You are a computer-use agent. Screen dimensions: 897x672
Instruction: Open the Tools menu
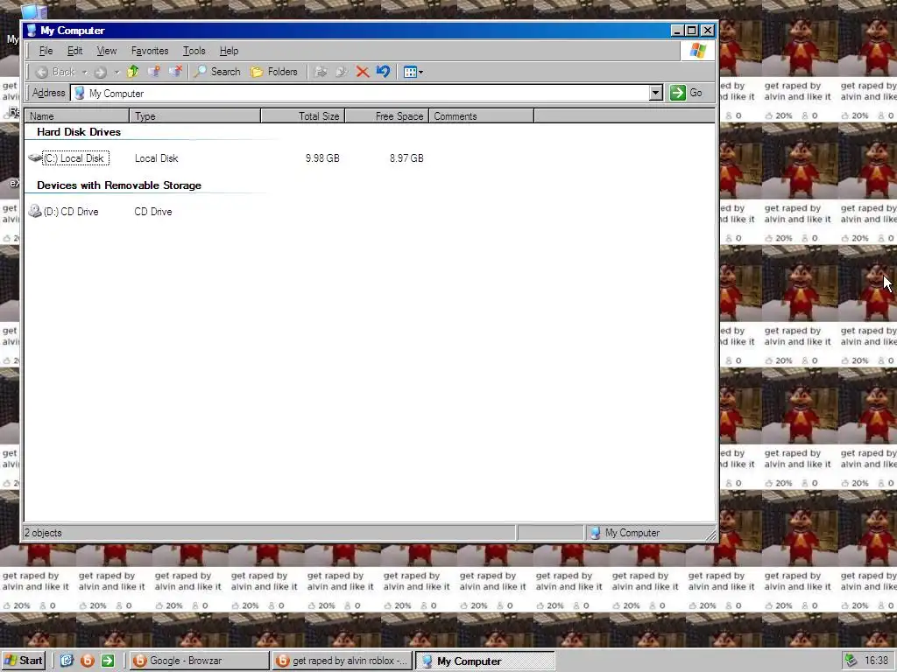pos(194,51)
